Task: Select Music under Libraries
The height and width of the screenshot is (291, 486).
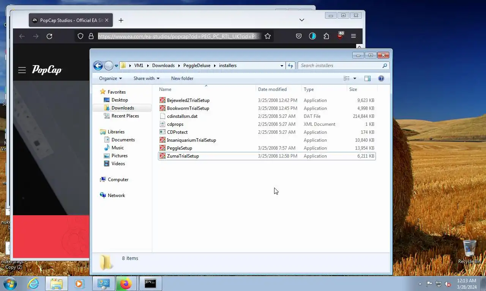Action: click(x=118, y=148)
